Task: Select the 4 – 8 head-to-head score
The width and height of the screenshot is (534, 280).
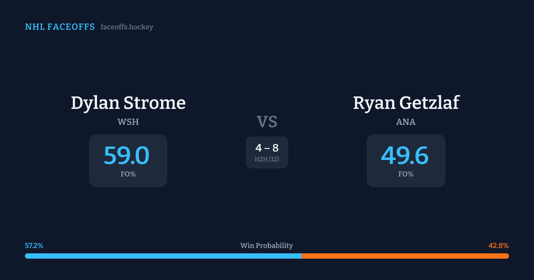Action: click(267, 148)
